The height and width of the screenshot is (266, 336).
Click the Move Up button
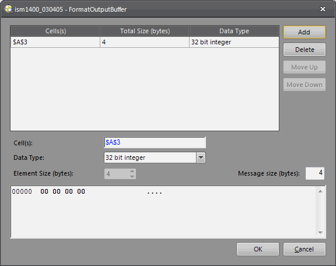(x=304, y=67)
